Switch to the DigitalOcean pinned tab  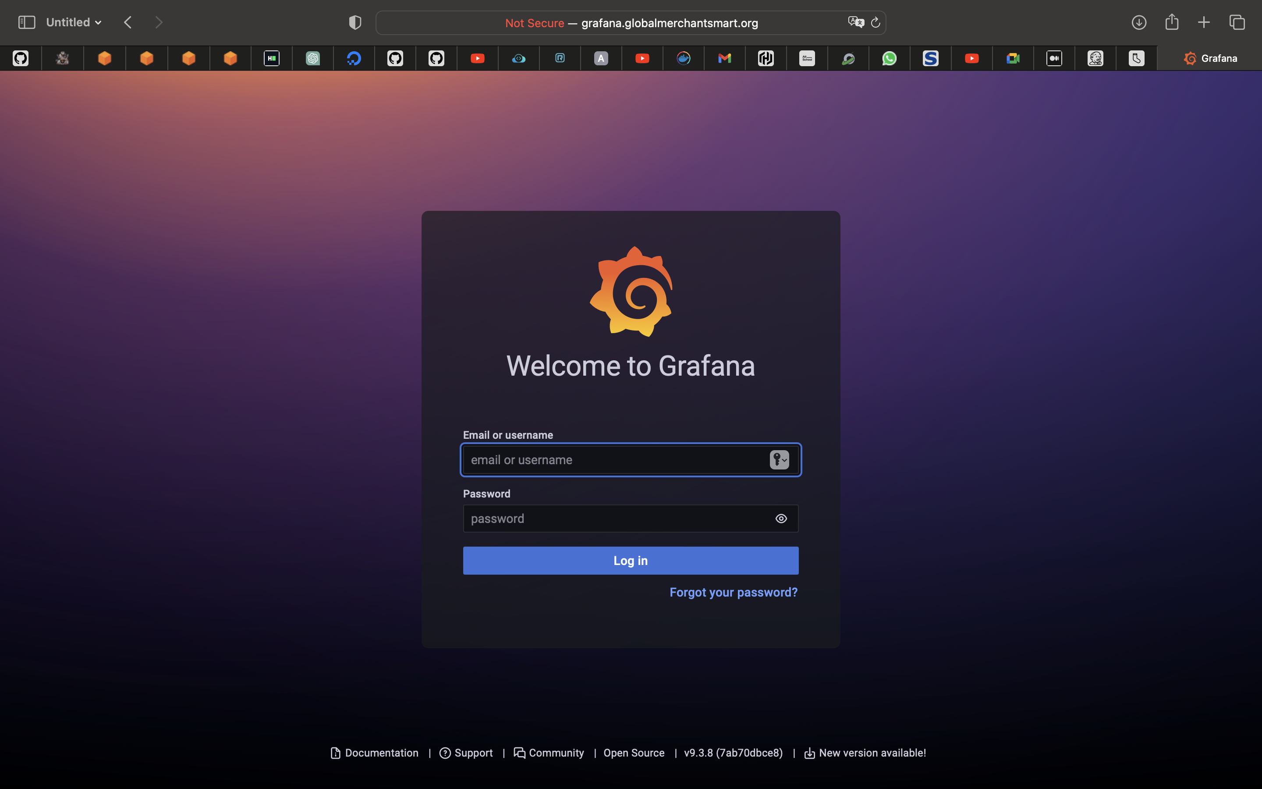pyautogui.click(x=354, y=58)
